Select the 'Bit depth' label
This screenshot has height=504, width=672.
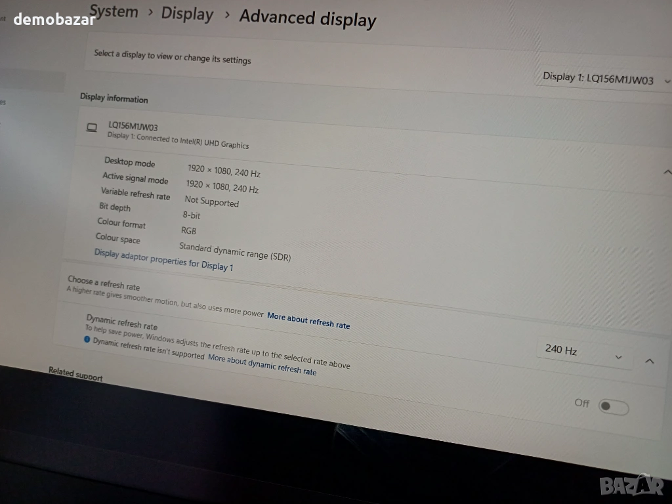point(114,207)
